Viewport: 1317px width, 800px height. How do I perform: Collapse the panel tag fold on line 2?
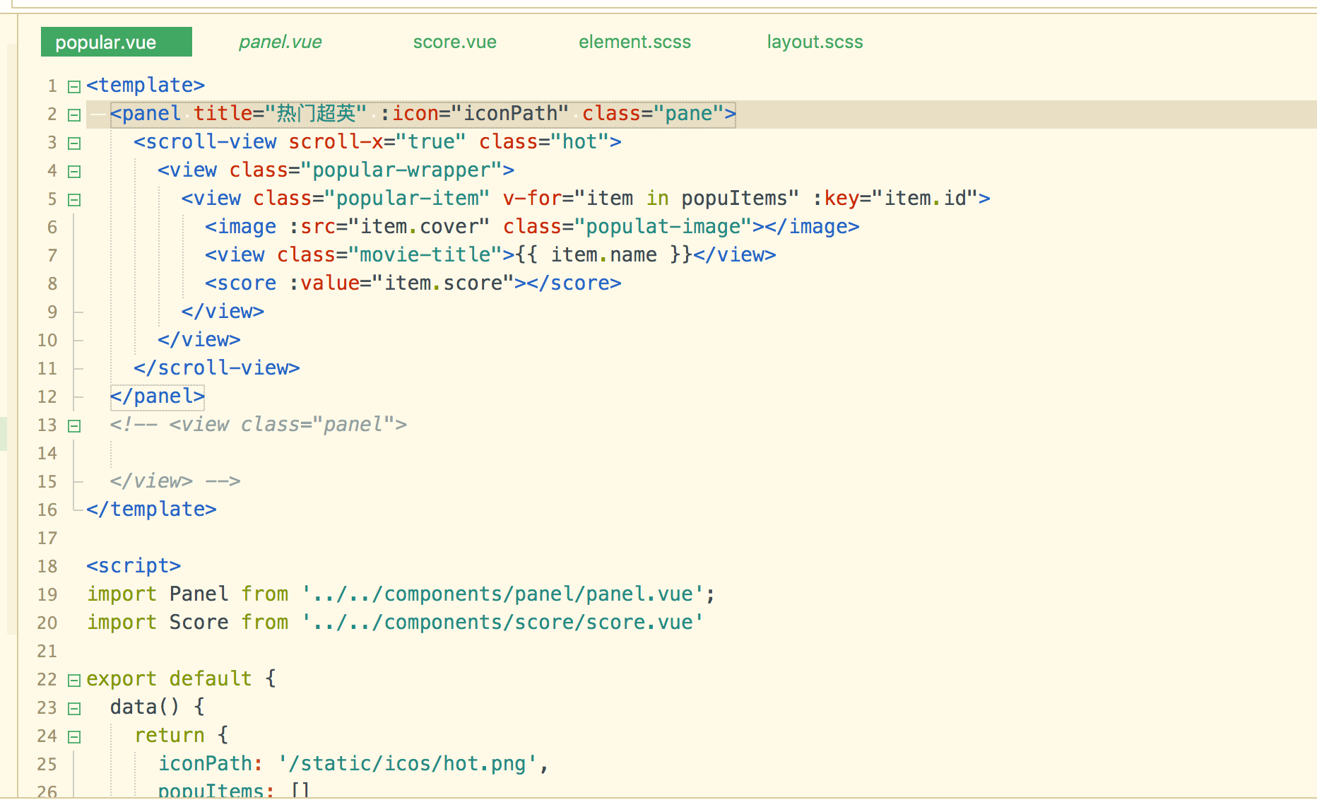(x=74, y=115)
